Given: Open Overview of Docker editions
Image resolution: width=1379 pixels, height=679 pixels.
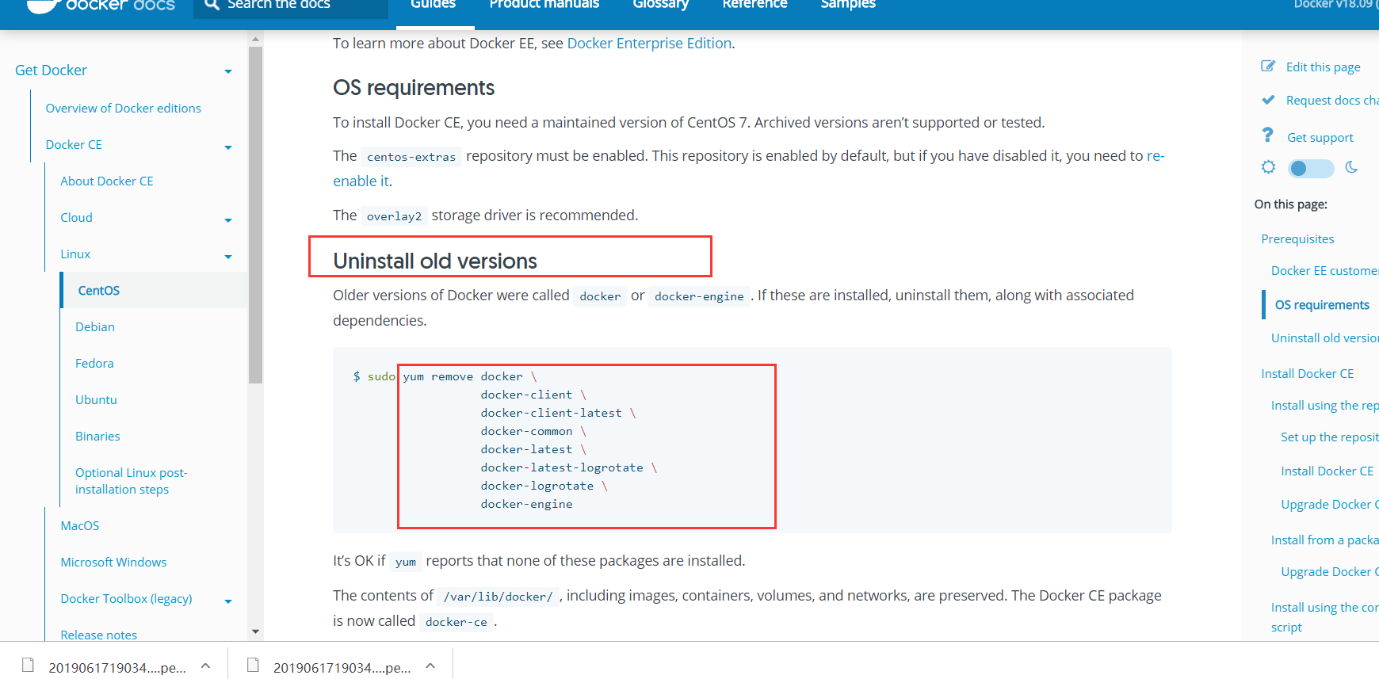Looking at the screenshot, I should coord(124,109).
